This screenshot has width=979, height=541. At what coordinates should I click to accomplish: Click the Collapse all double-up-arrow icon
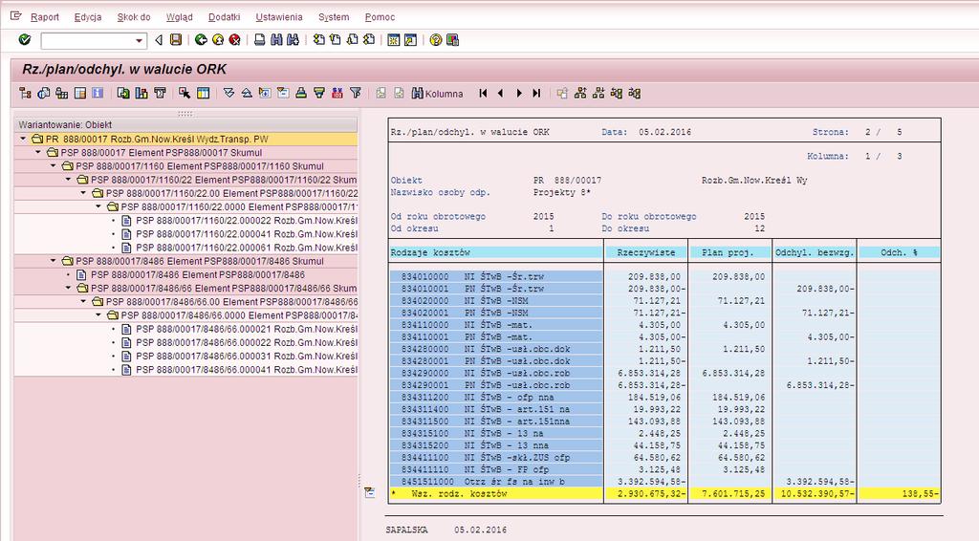click(247, 93)
